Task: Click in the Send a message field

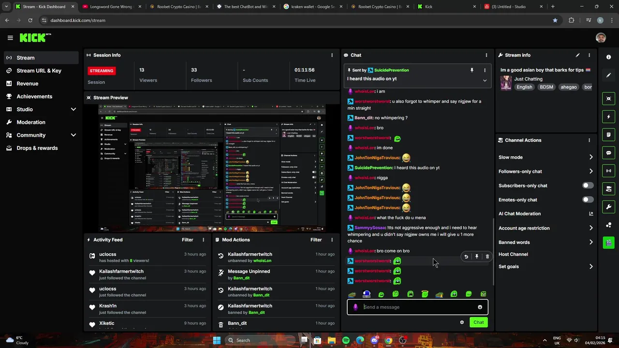Action: tap(417, 307)
